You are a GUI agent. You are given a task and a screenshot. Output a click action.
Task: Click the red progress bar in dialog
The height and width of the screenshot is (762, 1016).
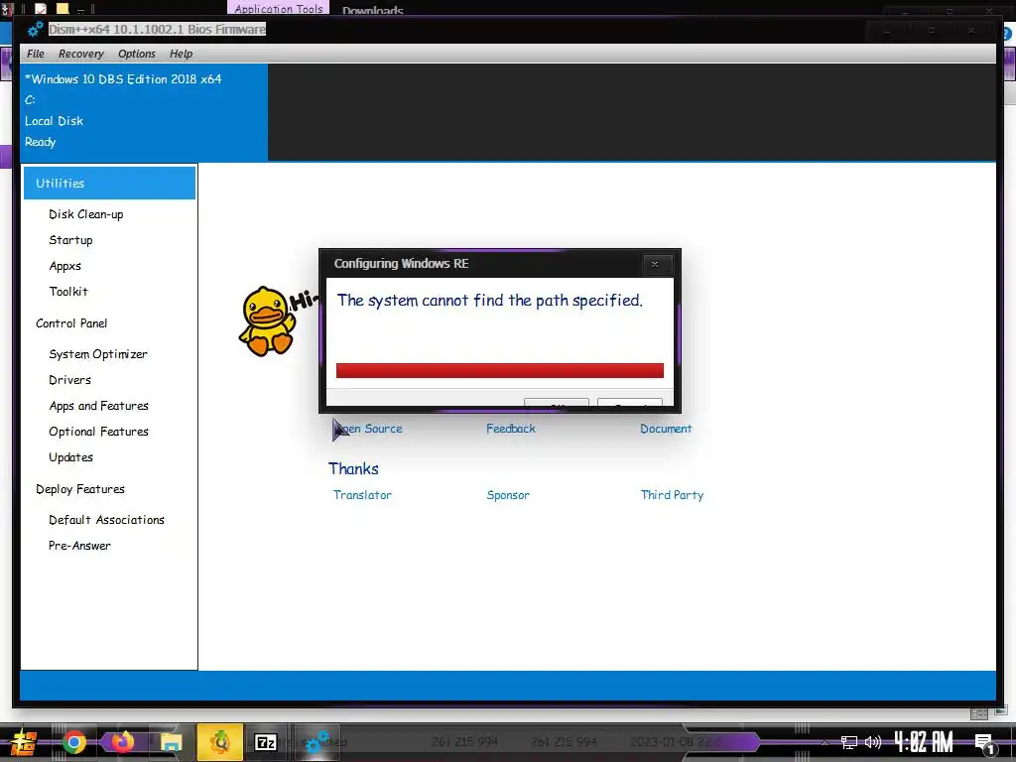point(500,371)
